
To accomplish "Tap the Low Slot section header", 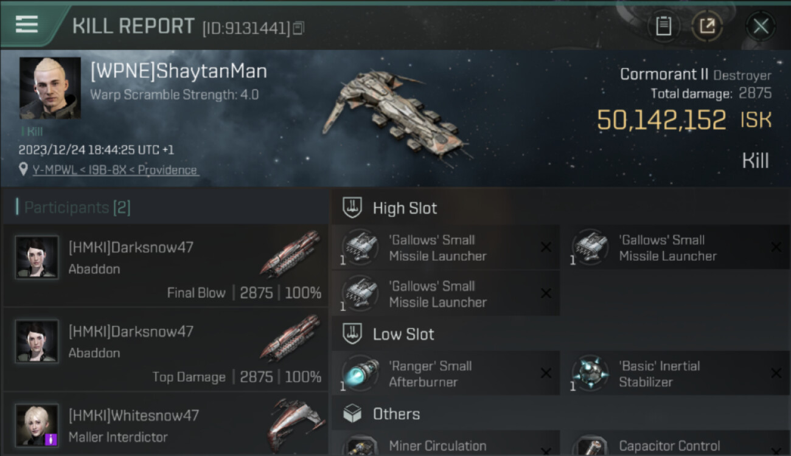I will pyautogui.click(x=403, y=334).
